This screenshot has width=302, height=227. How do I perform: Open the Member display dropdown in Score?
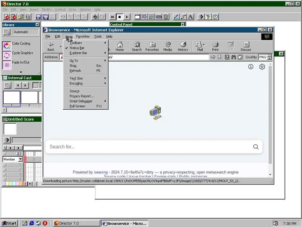coord(20,159)
